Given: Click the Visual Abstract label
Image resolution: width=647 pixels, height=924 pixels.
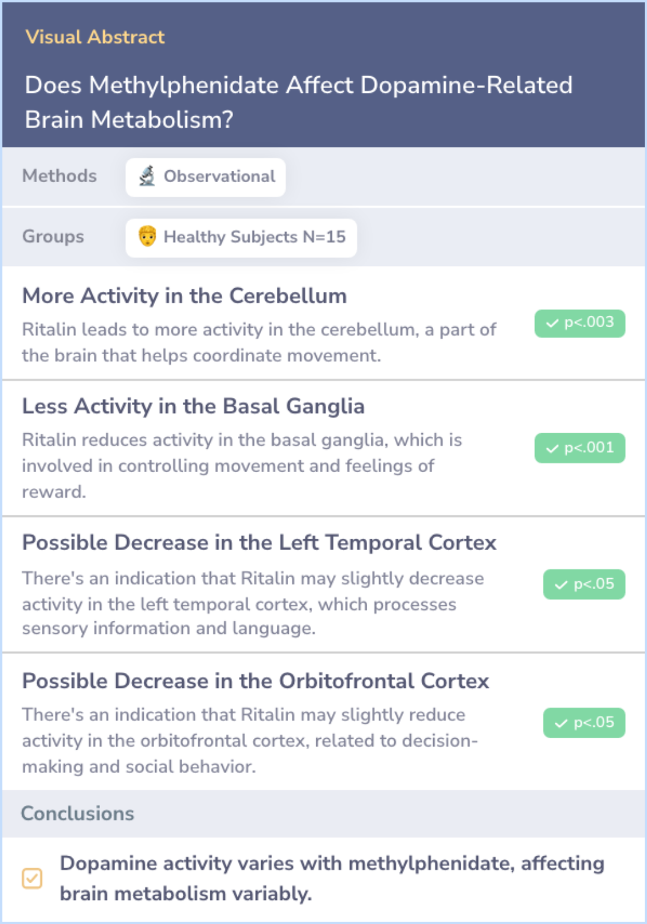Looking at the screenshot, I should pyautogui.click(x=95, y=37).
